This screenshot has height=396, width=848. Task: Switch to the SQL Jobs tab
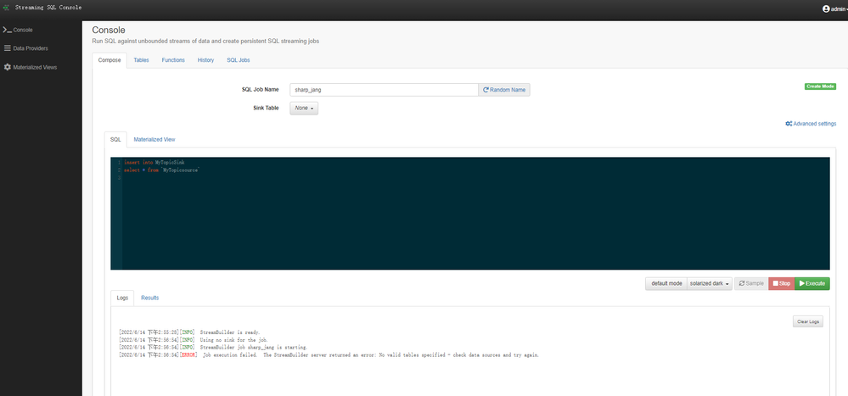tap(238, 60)
